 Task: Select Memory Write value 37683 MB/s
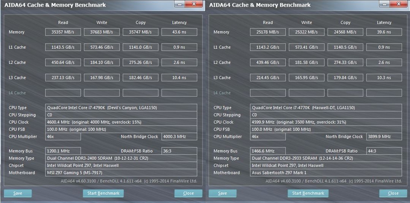point(102,32)
